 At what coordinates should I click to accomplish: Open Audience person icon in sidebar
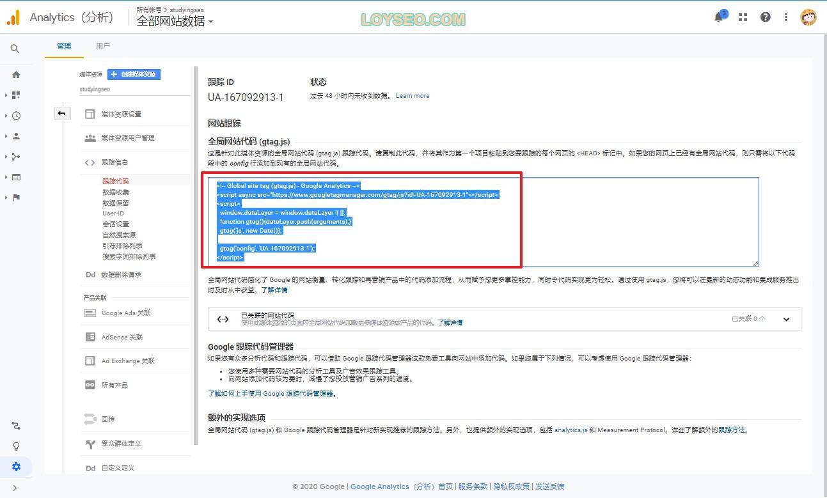click(16, 136)
